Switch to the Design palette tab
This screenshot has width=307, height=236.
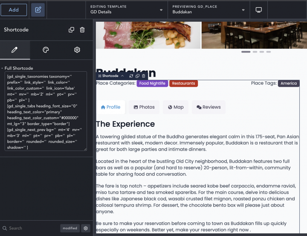point(46,50)
